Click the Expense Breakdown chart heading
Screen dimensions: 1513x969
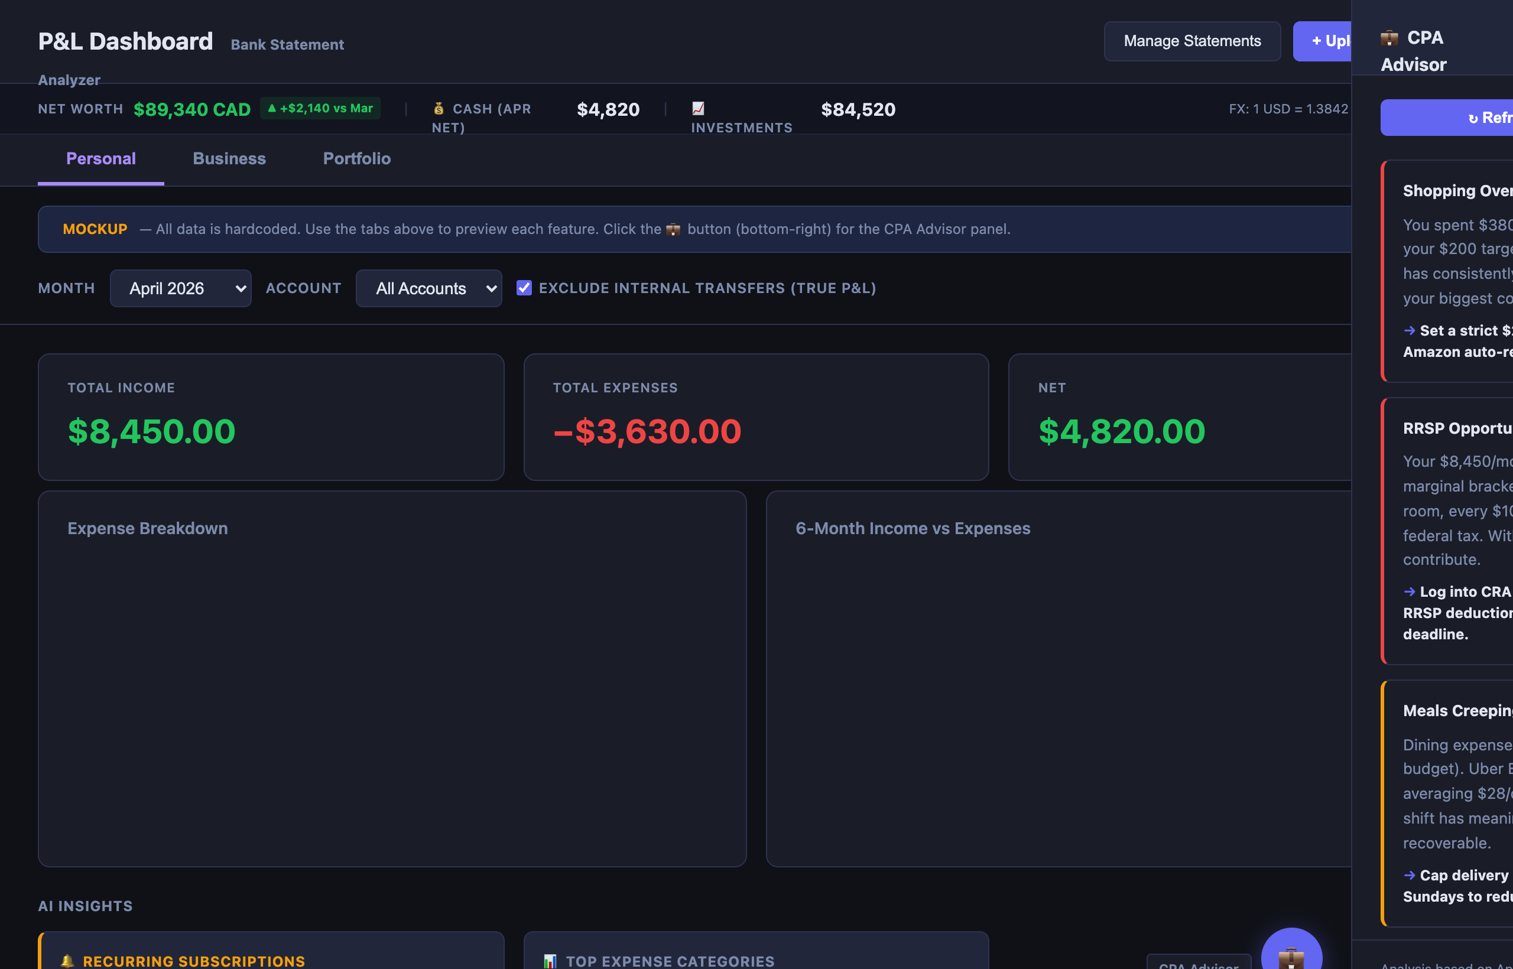coord(148,529)
